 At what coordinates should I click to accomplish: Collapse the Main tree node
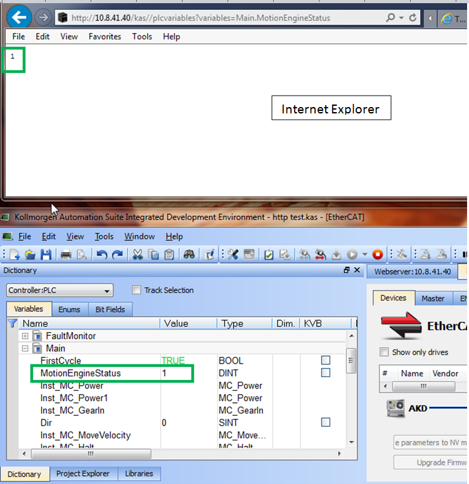tap(25, 348)
